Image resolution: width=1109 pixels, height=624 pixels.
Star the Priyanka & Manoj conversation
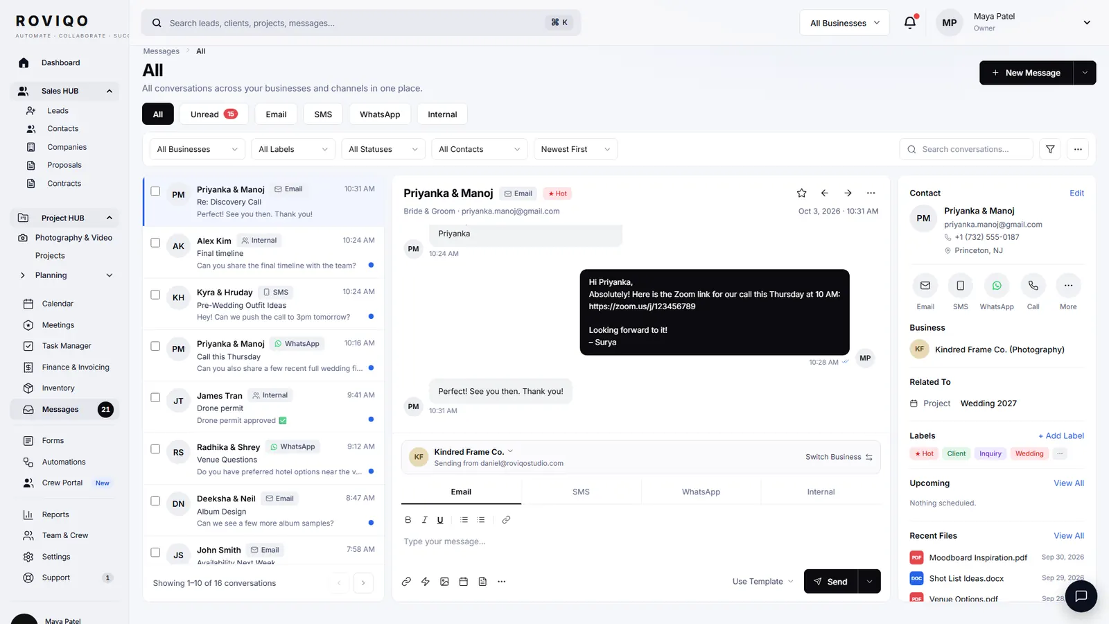coord(801,193)
